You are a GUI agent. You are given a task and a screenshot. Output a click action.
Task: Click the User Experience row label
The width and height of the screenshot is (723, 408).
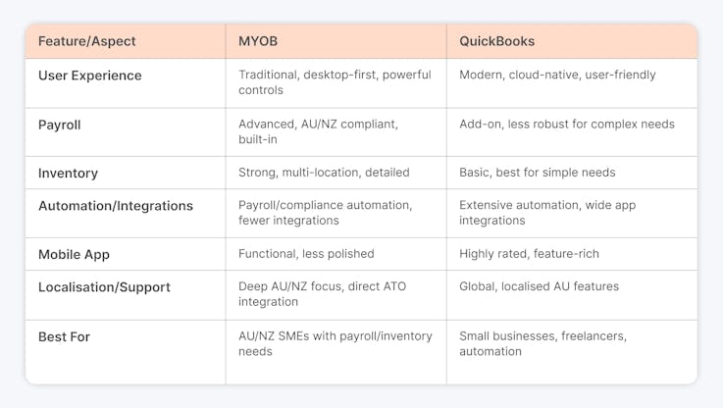[90, 76]
